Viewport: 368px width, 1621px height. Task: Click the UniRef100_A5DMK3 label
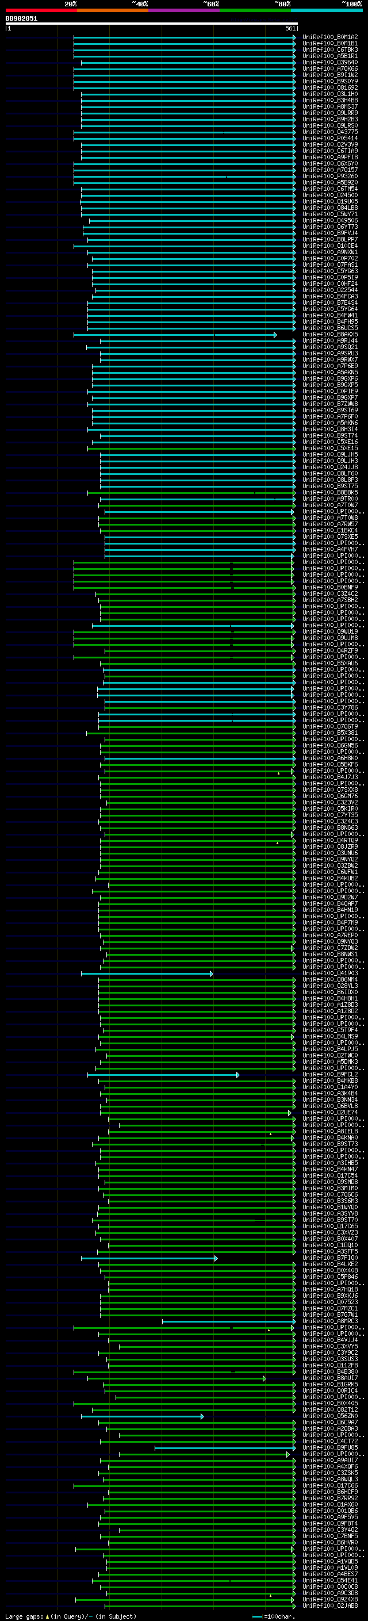click(x=329, y=1062)
